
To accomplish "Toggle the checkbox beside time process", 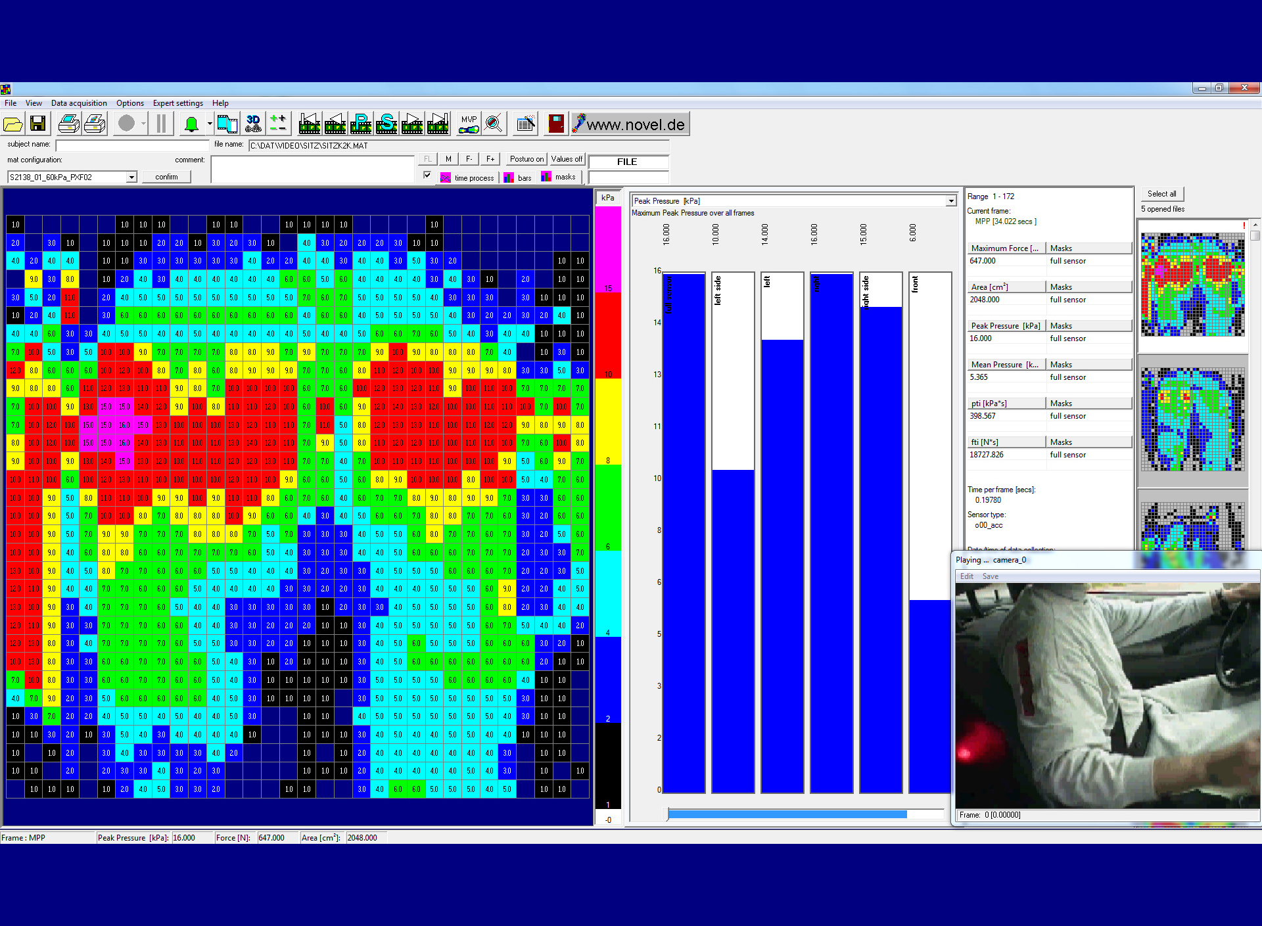I will click(427, 175).
